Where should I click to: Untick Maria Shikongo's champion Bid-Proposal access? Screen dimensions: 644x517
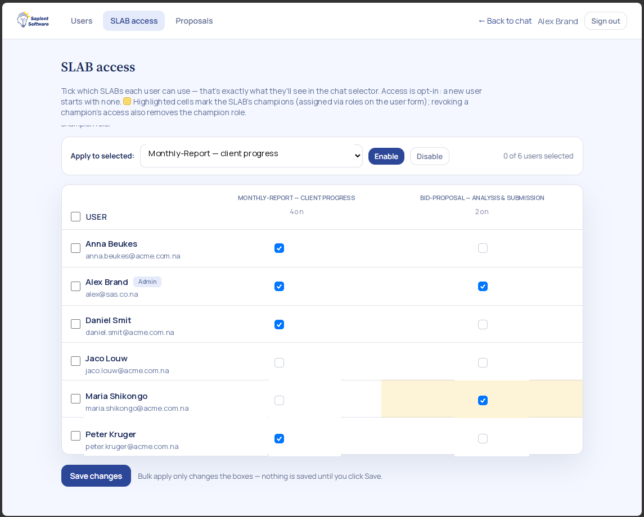pyautogui.click(x=483, y=401)
